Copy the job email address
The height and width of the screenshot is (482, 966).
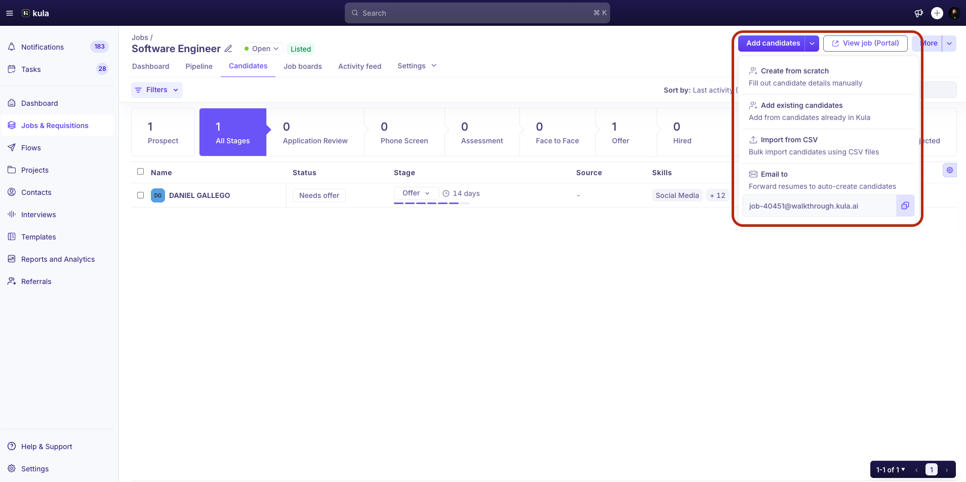click(905, 206)
